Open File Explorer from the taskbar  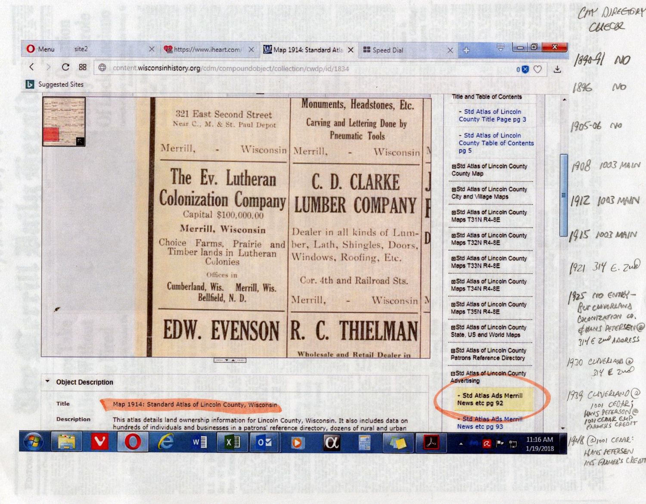(x=66, y=442)
